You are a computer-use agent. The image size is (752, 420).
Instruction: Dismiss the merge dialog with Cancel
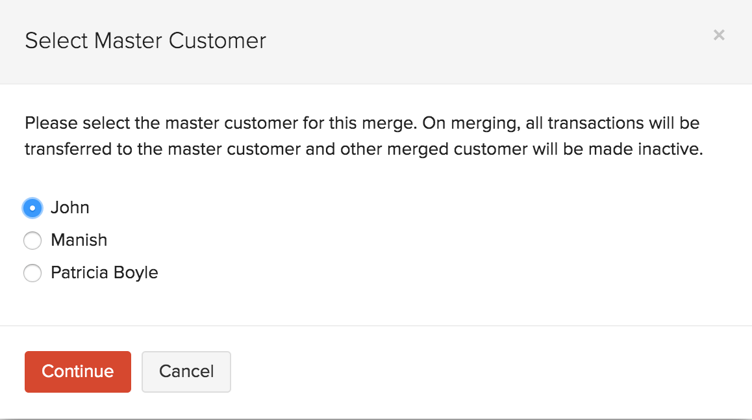(x=186, y=371)
